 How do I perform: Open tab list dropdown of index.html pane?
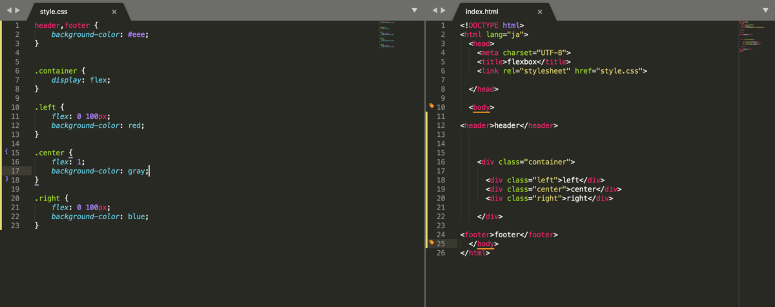[x=766, y=11]
